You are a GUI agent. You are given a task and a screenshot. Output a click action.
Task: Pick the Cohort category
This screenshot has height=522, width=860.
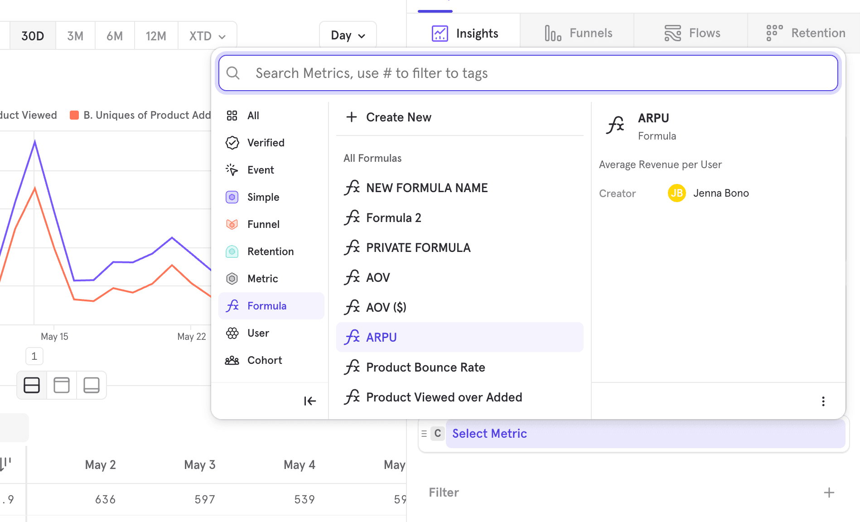(x=264, y=360)
